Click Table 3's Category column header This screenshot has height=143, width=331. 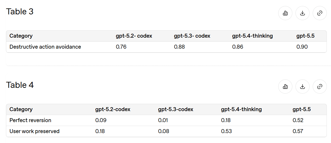coord(21,36)
